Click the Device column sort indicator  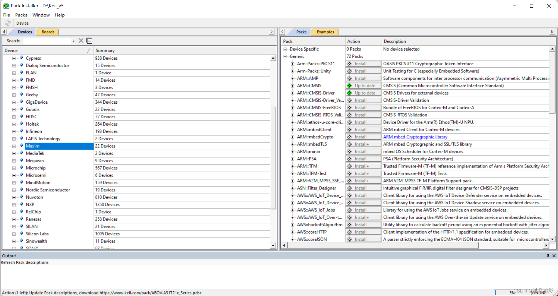tap(89, 50)
